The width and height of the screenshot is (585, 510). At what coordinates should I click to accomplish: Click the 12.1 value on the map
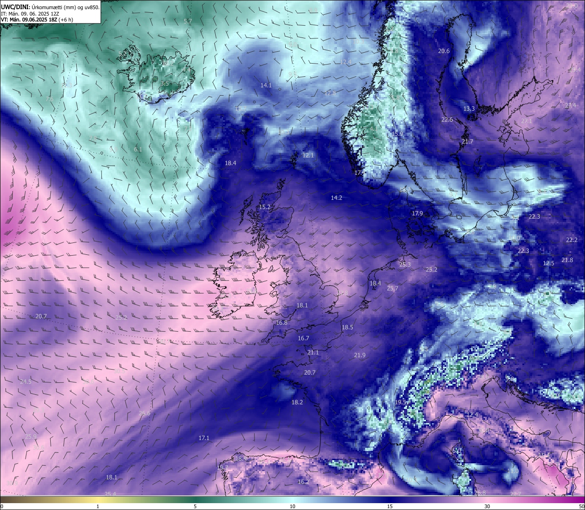point(308,155)
